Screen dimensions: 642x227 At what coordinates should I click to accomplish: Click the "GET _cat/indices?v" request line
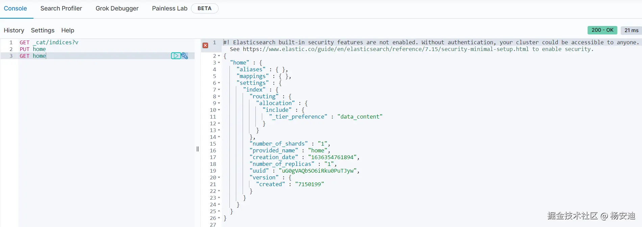pyautogui.click(x=49, y=43)
